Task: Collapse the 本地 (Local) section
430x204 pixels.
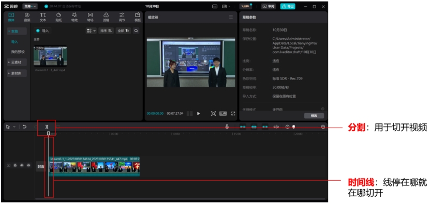Action: click(17, 31)
